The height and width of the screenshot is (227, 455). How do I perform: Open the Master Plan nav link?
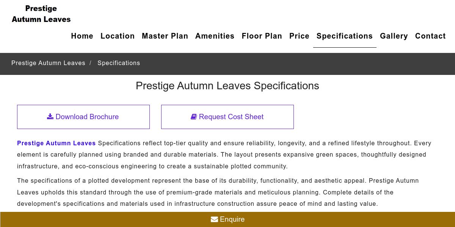pos(165,36)
